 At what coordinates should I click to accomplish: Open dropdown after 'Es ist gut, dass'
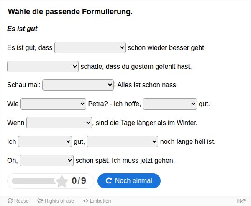pyautogui.click(x=90, y=48)
